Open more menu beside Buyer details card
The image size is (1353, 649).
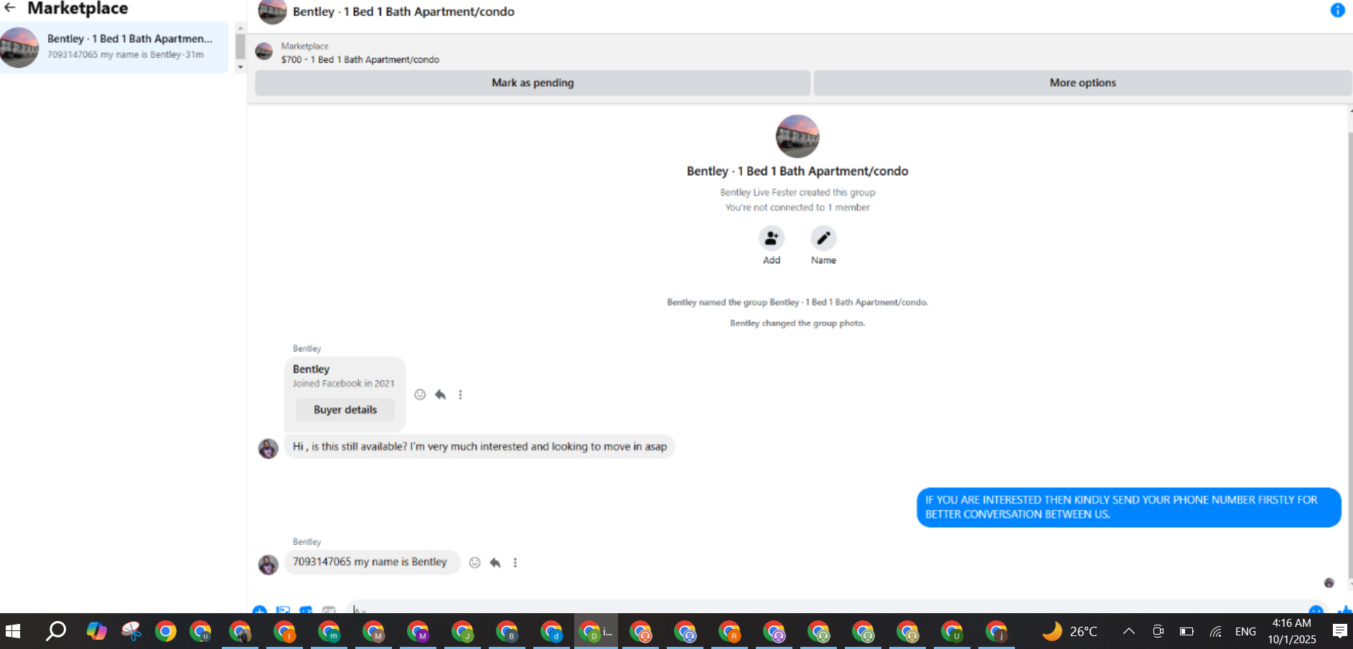tap(460, 394)
